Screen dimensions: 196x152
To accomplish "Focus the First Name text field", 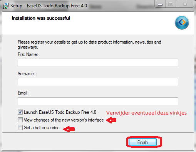I will click(x=98, y=62).
